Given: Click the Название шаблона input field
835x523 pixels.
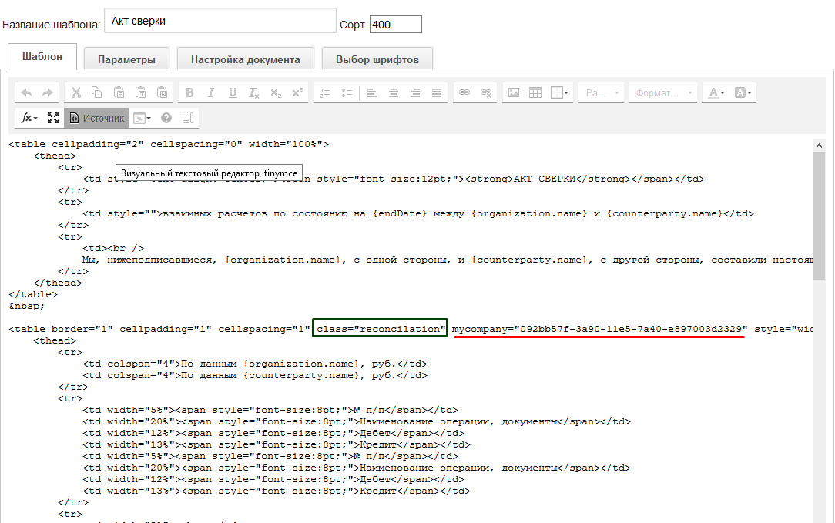Looking at the screenshot, I should pyautogui.click(x=220, y=22).
